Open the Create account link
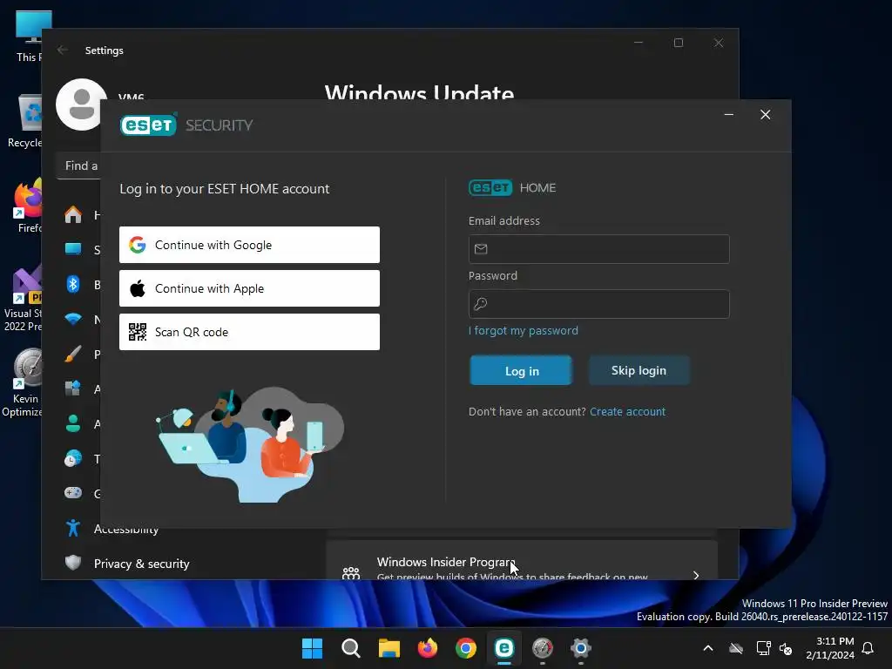 pyautogui.click(x=627, y=411)
